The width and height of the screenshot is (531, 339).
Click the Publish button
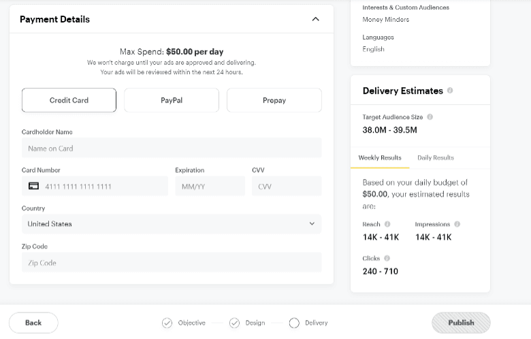coord(461,323)
